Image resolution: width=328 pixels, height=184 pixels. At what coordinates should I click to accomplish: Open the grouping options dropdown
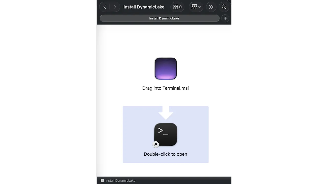196,7
